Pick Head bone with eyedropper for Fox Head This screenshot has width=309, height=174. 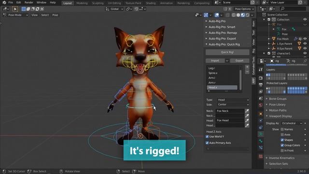[247, 120]
